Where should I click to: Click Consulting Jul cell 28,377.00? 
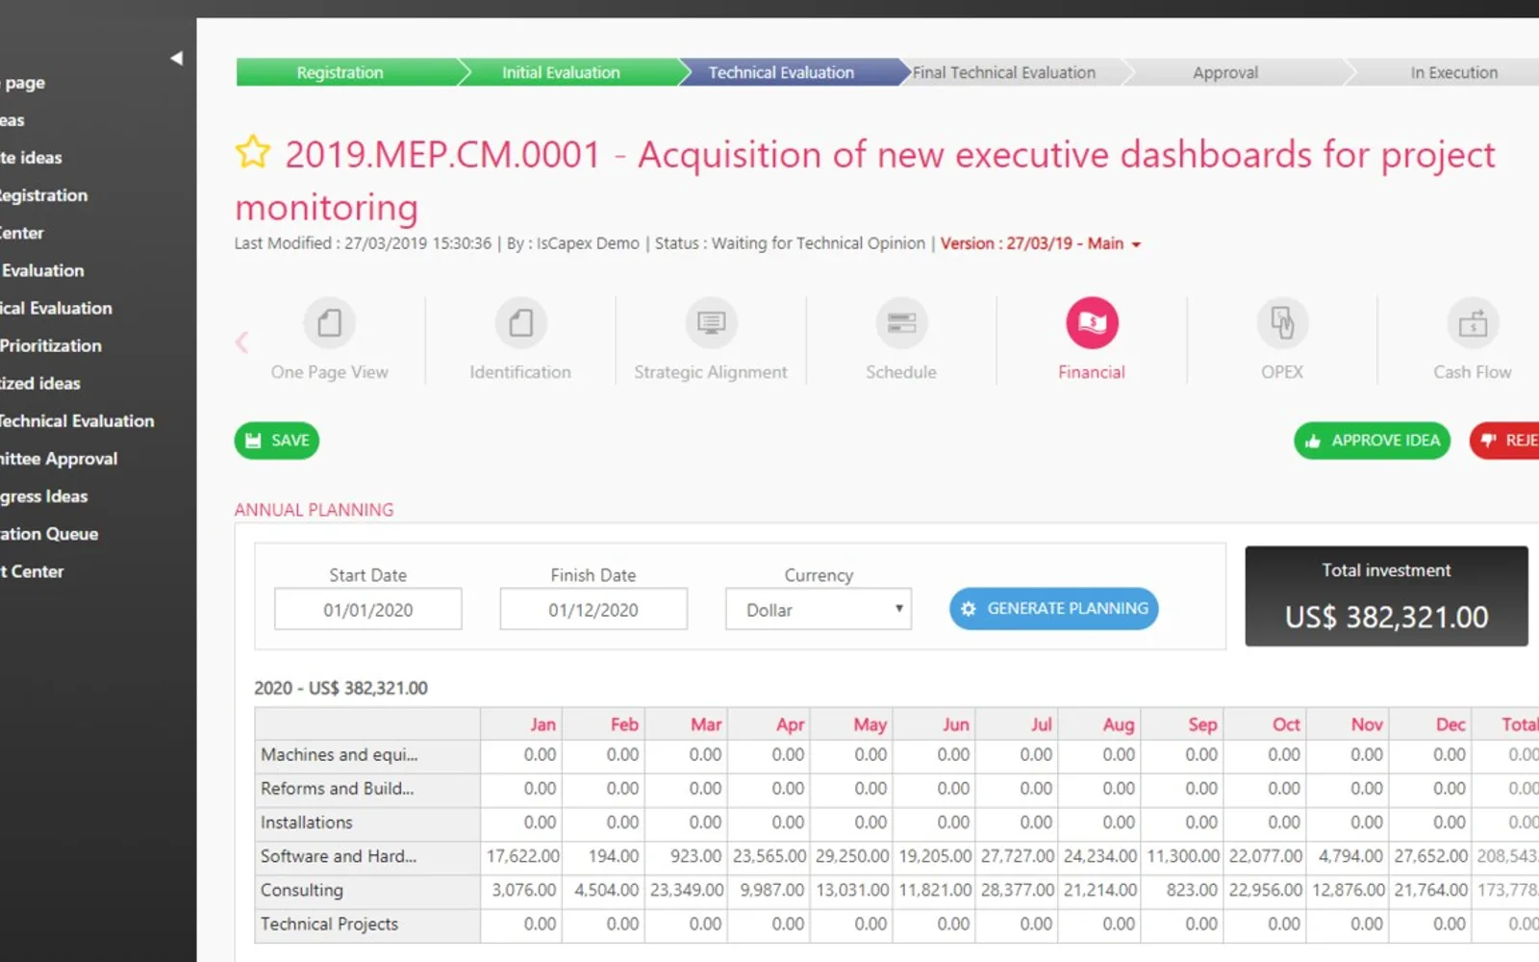(1018, 890)
